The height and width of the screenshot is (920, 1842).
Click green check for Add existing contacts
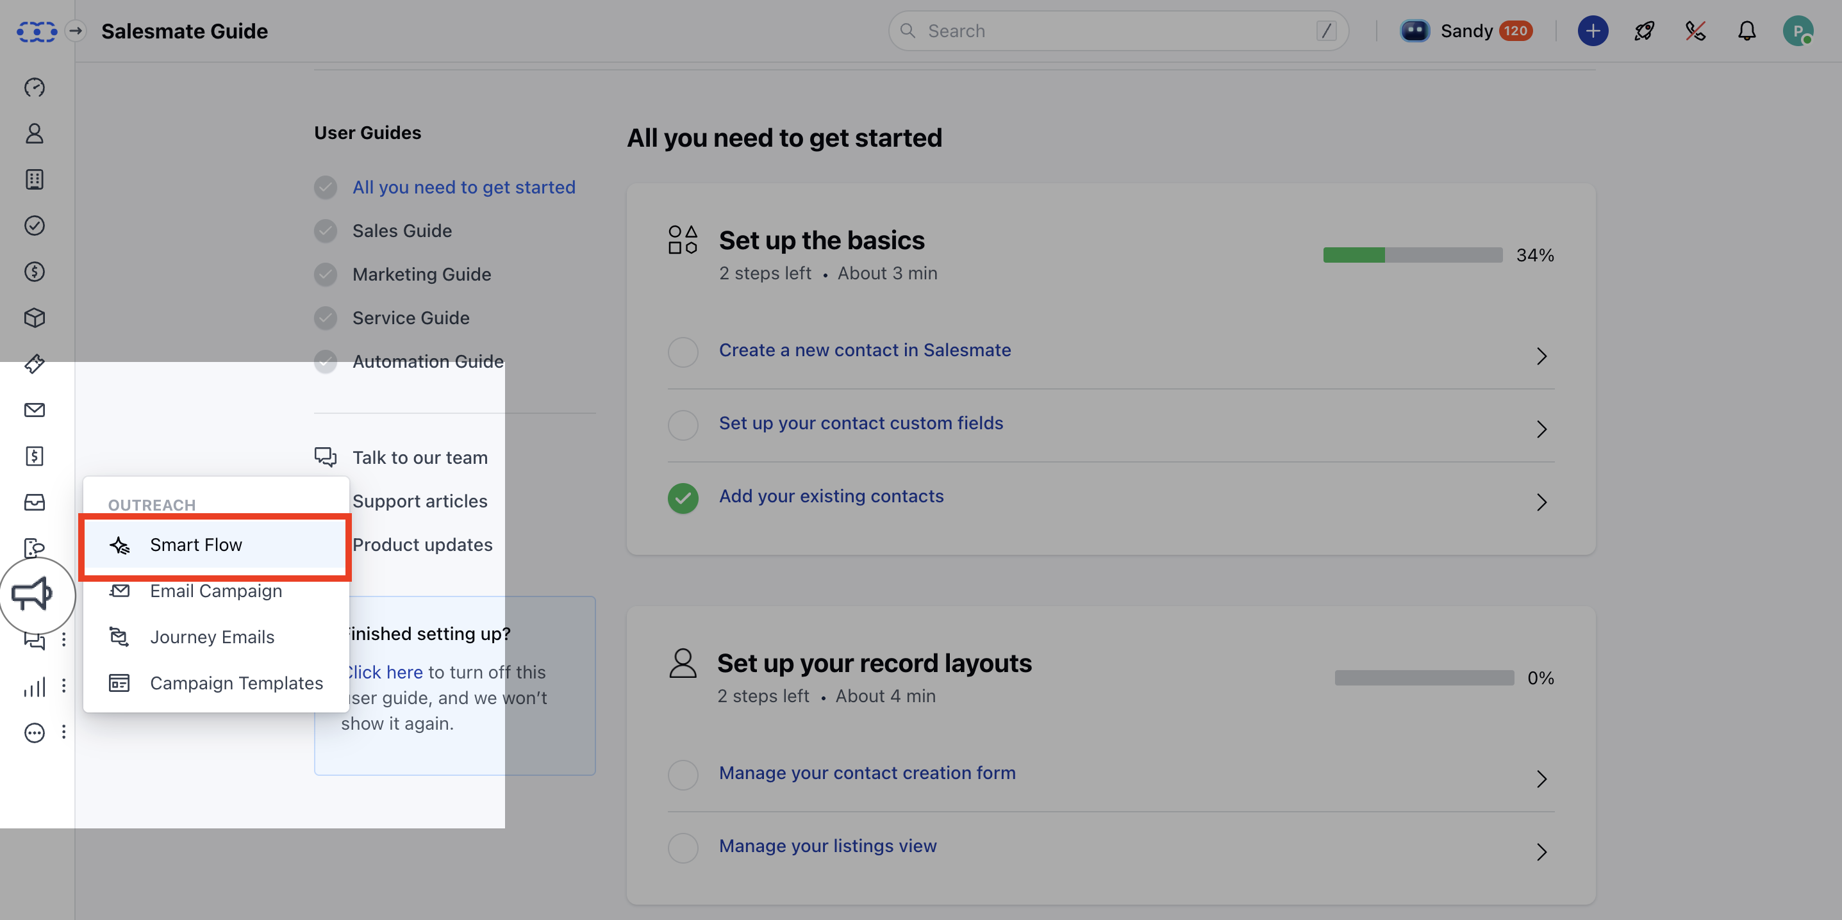[682, 498]
